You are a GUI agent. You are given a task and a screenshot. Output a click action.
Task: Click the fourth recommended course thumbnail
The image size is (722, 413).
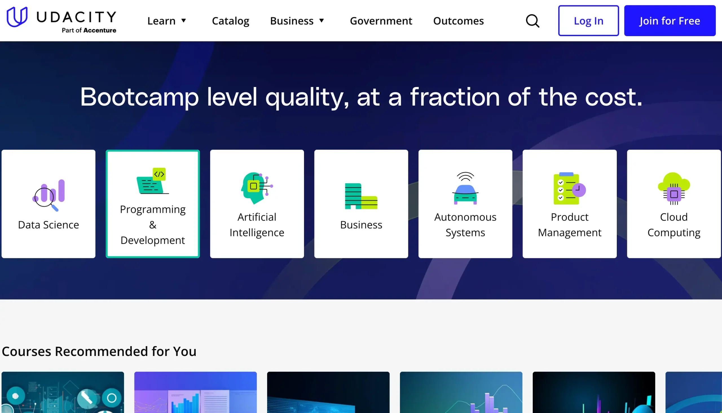pos(461,392)
